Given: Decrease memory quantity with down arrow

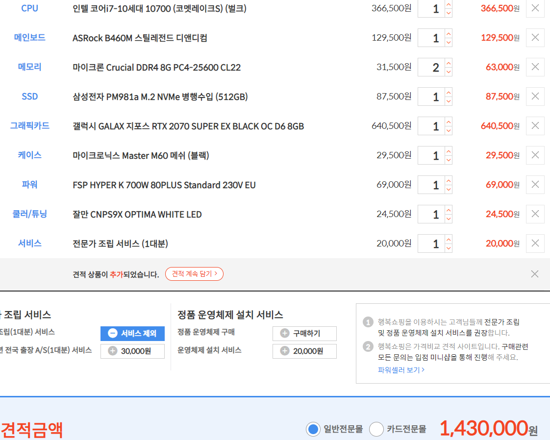Looking at the screenshot, I should tap(448, 72).
